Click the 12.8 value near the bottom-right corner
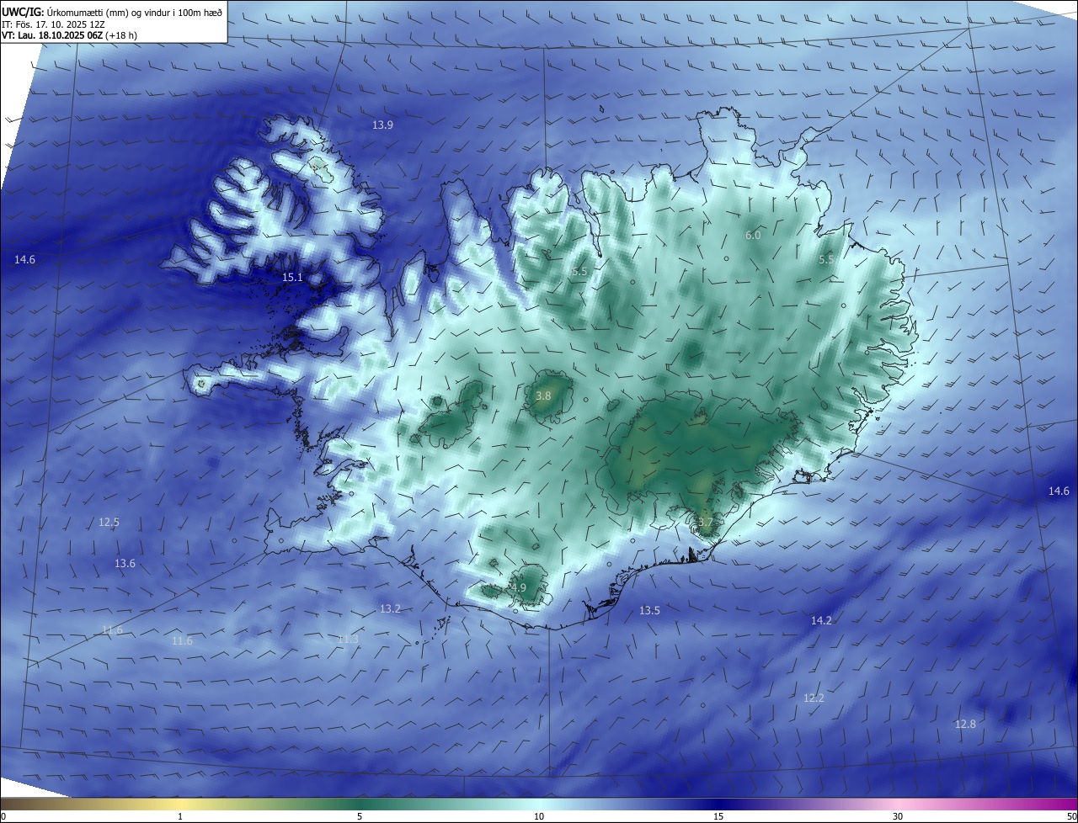The image size is (1078, 823). [x=965, y=724]
